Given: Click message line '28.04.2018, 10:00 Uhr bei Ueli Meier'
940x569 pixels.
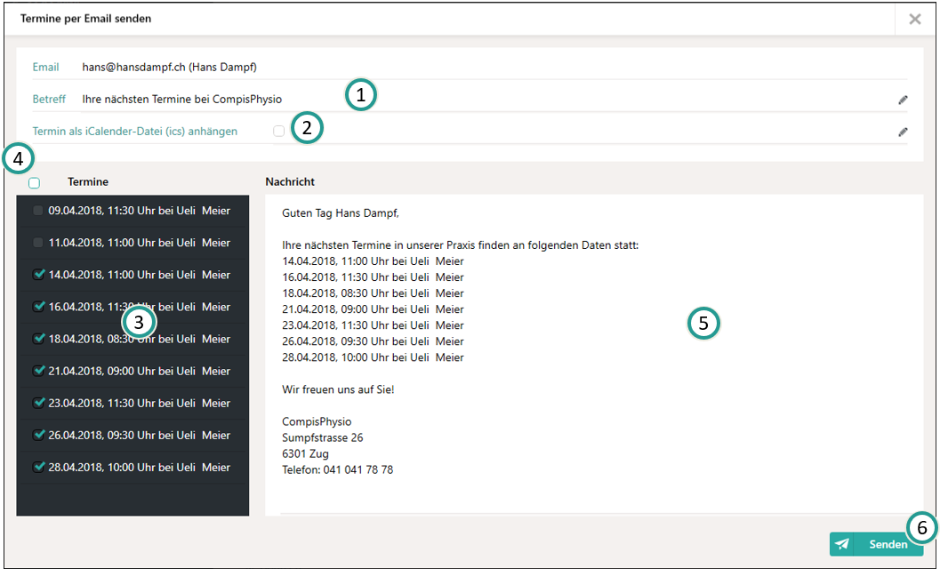Looking at the screenshot, I should (x=373, y=357).
